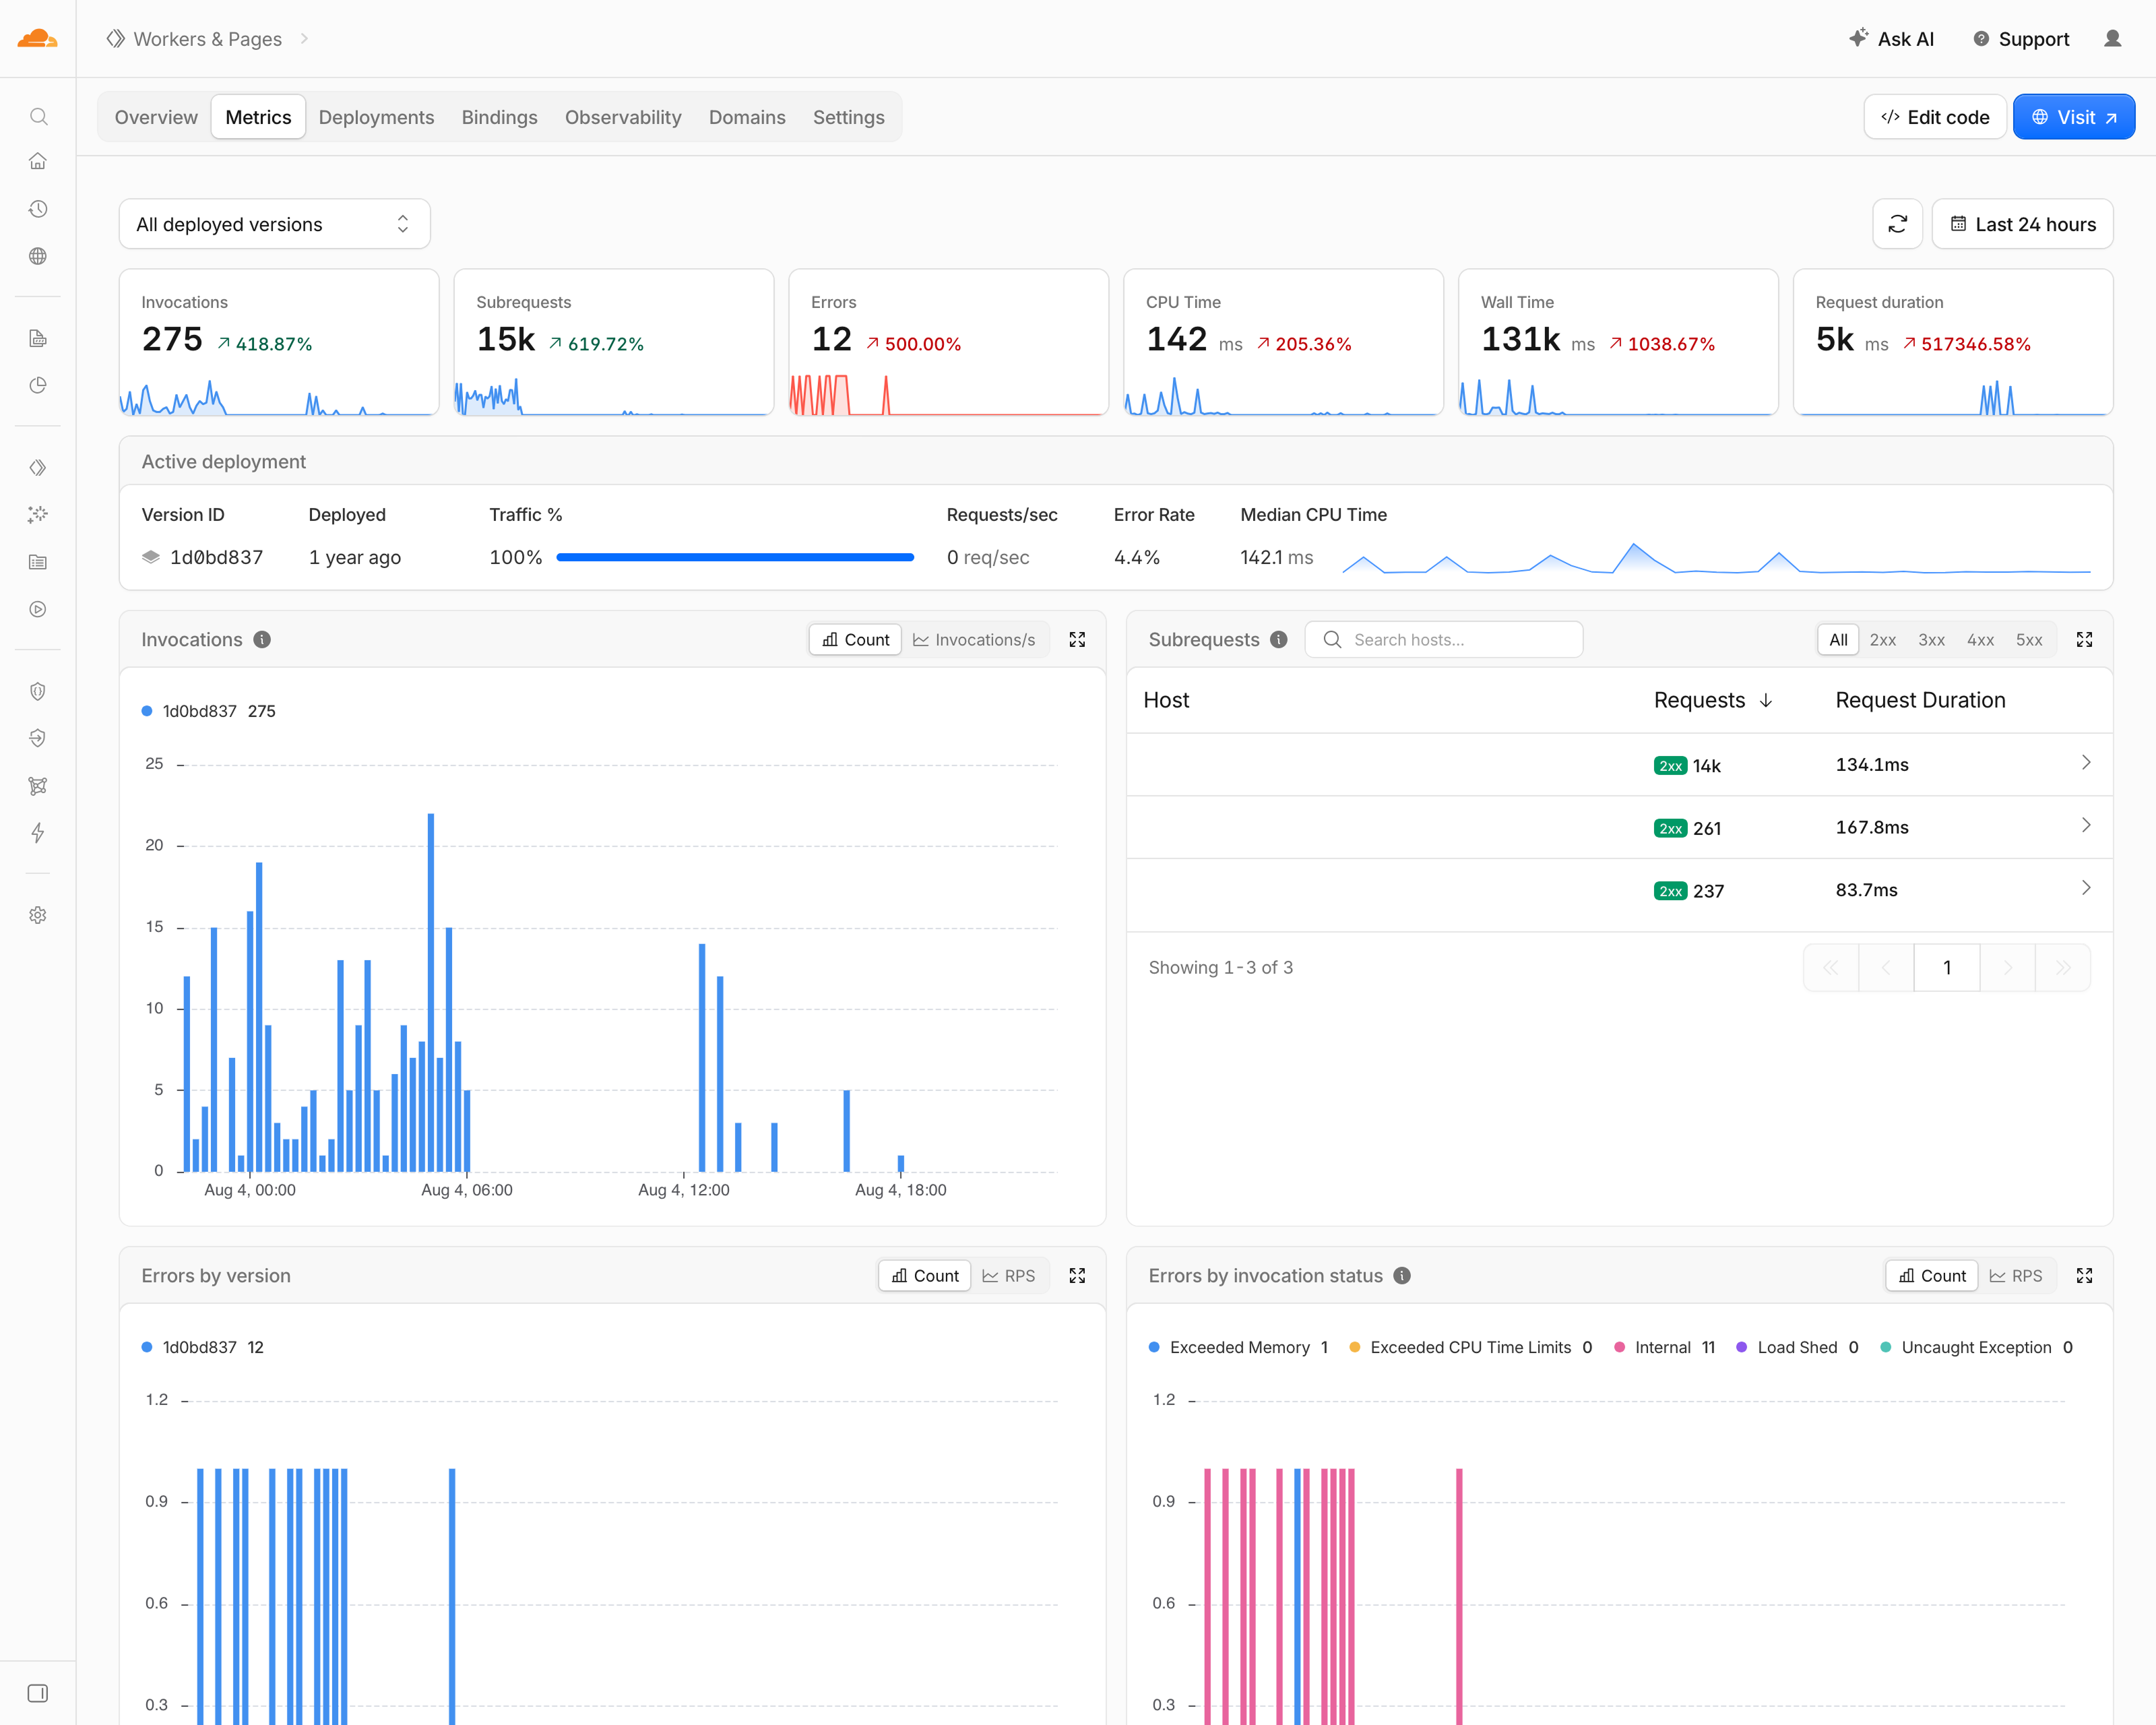Open sidebar search icon

pyautogui.click(x=38, y=116)
